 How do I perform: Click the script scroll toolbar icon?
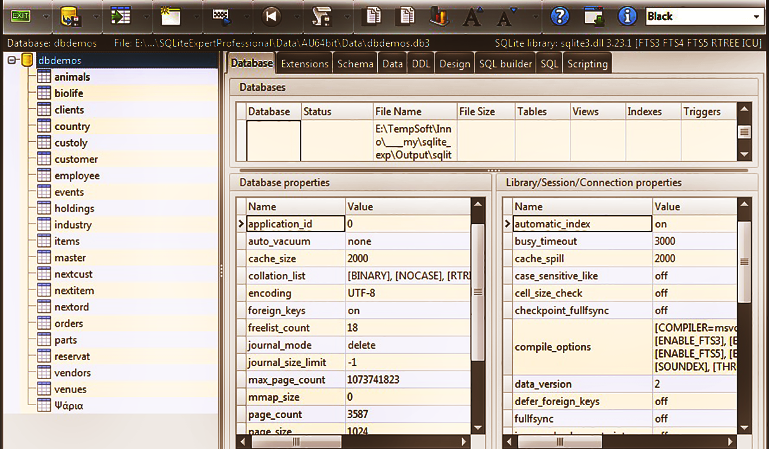(x=321, y=16)
